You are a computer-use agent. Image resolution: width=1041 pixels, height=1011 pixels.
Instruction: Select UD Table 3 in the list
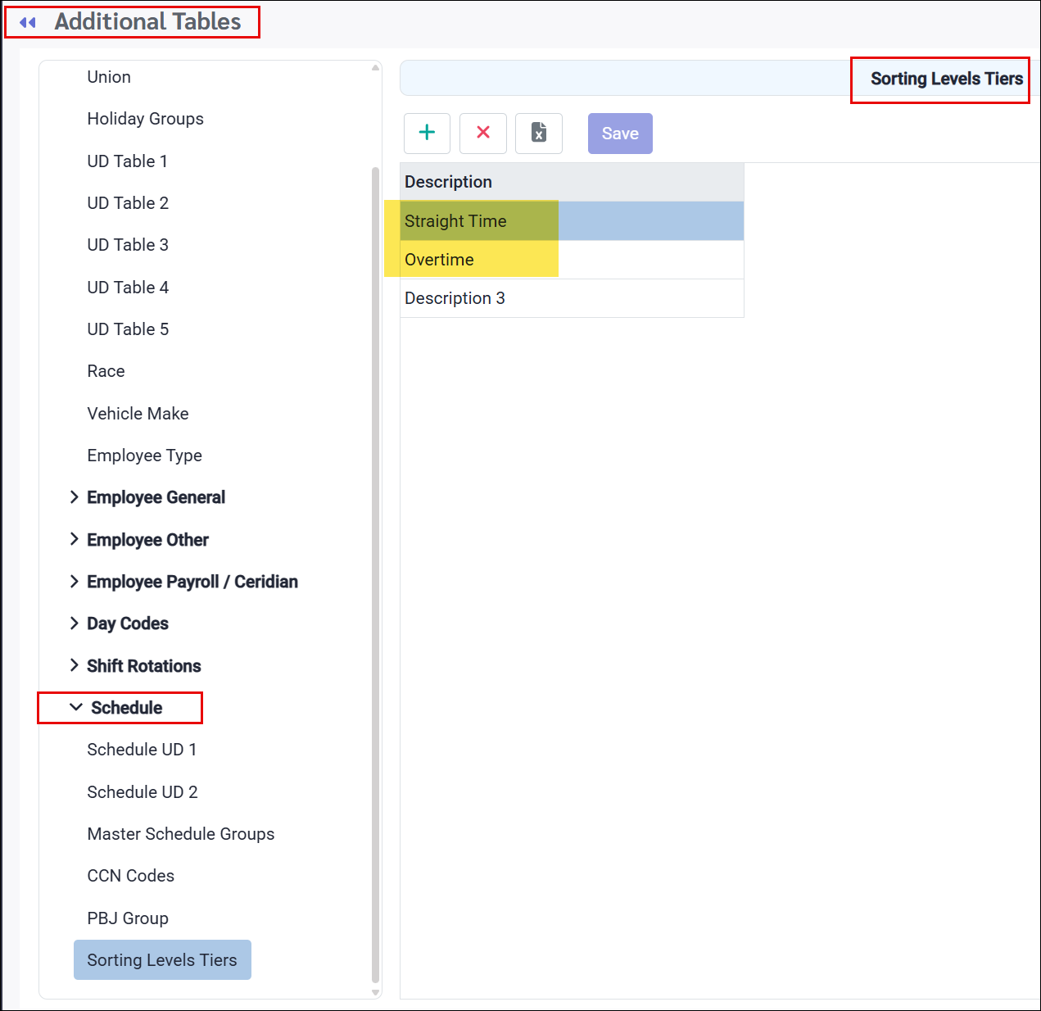(x=128, y=245)
